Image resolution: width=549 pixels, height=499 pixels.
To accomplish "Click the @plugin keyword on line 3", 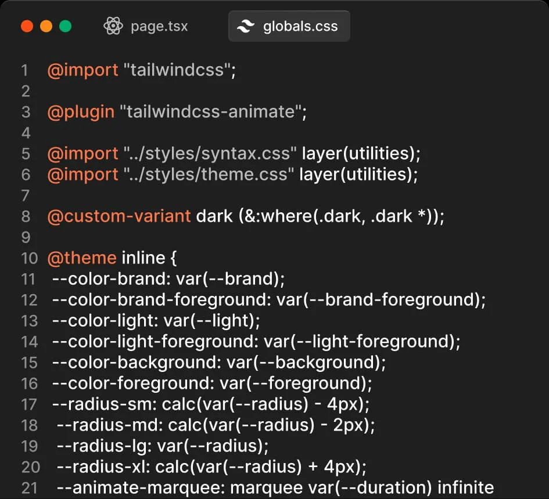I will coord(81,111).
